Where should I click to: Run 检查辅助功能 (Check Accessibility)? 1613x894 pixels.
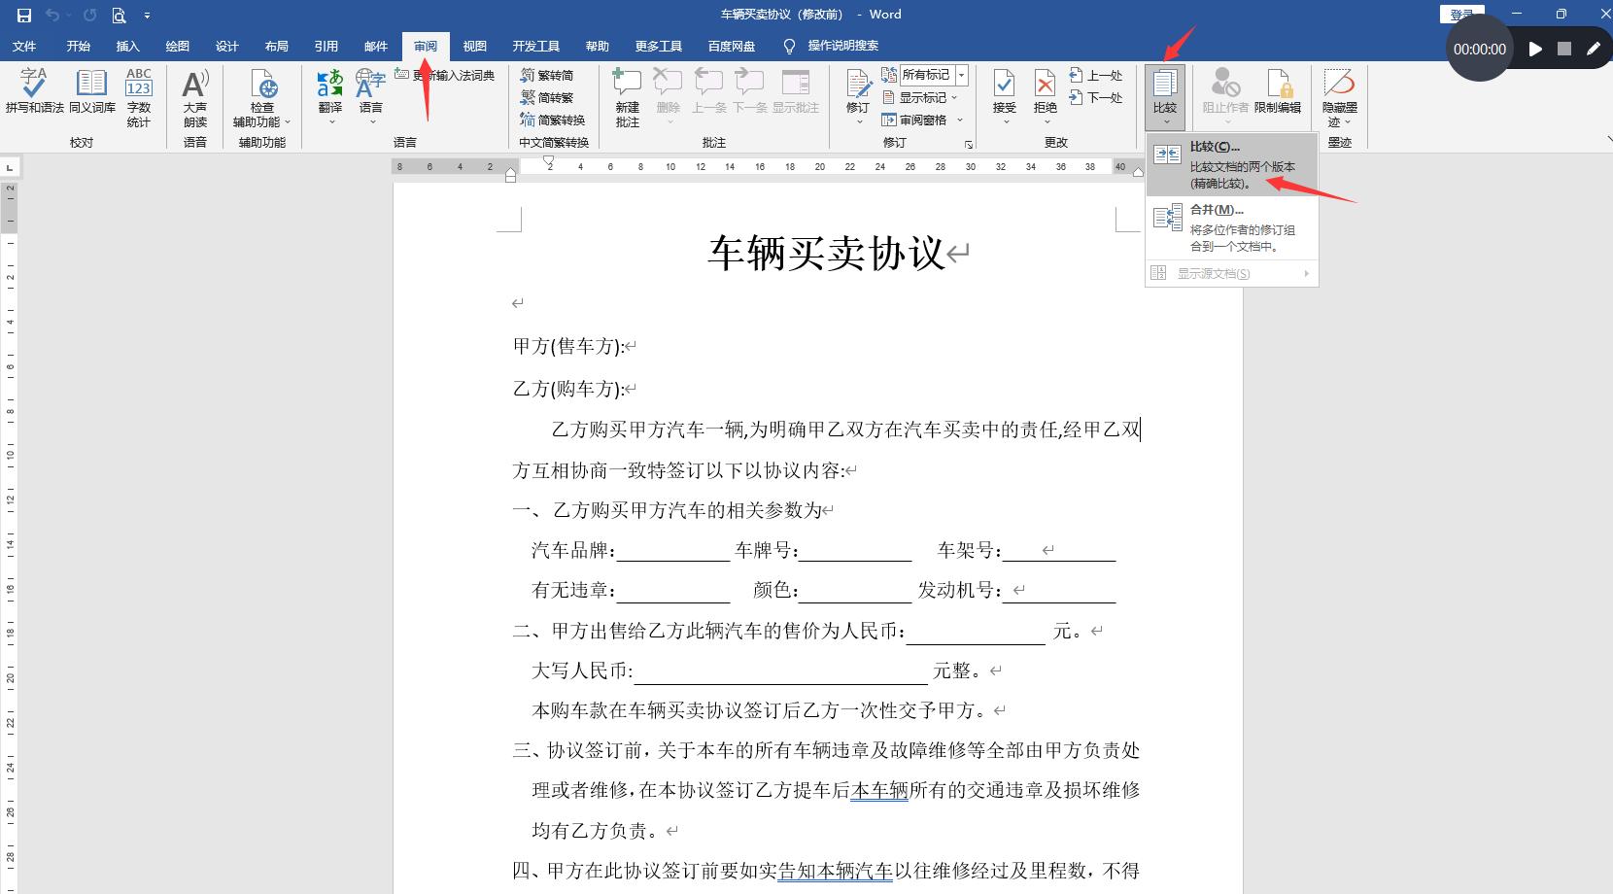click(x=261, y=97)
